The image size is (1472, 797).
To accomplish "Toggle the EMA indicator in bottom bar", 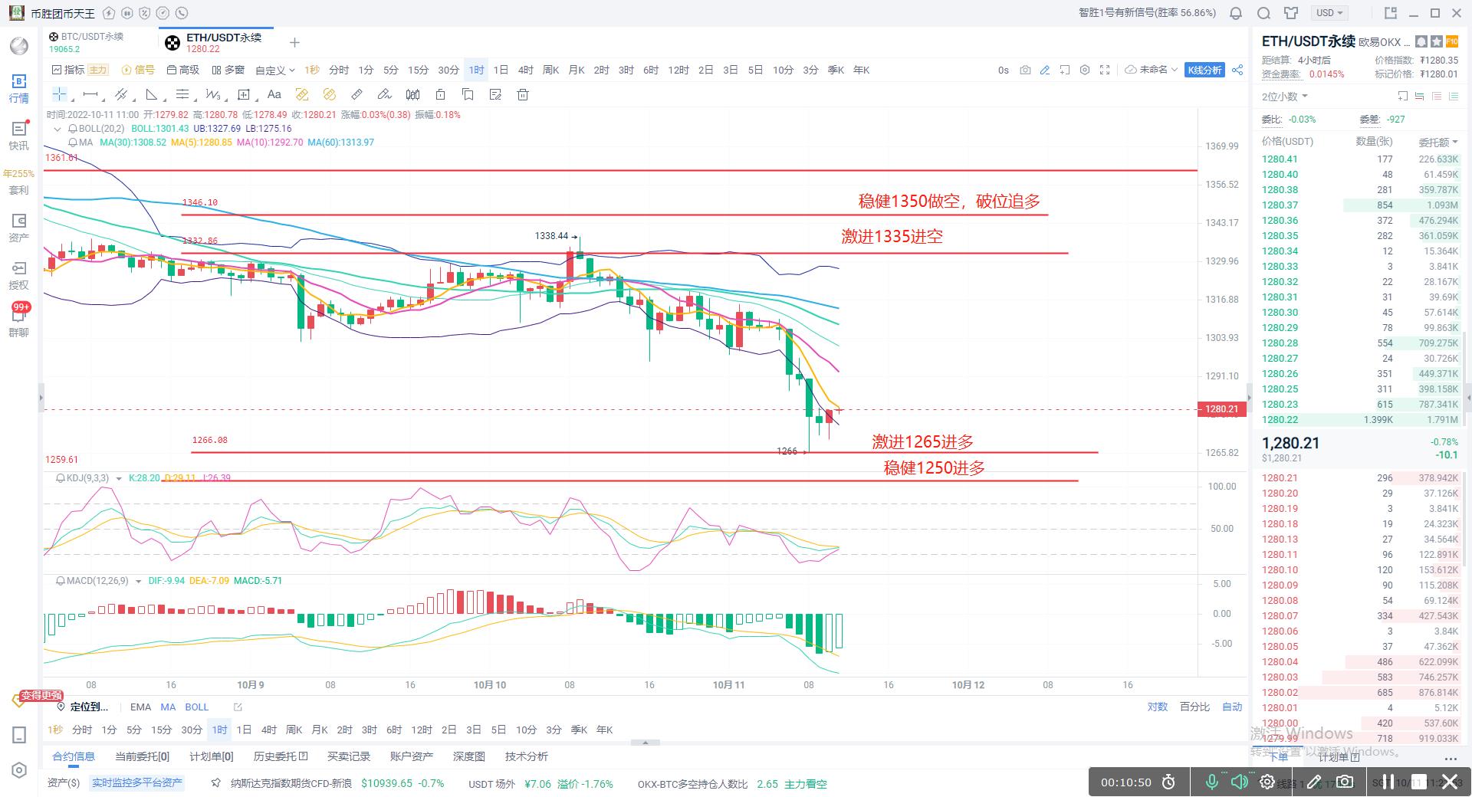I will click(x=140, y=707).
